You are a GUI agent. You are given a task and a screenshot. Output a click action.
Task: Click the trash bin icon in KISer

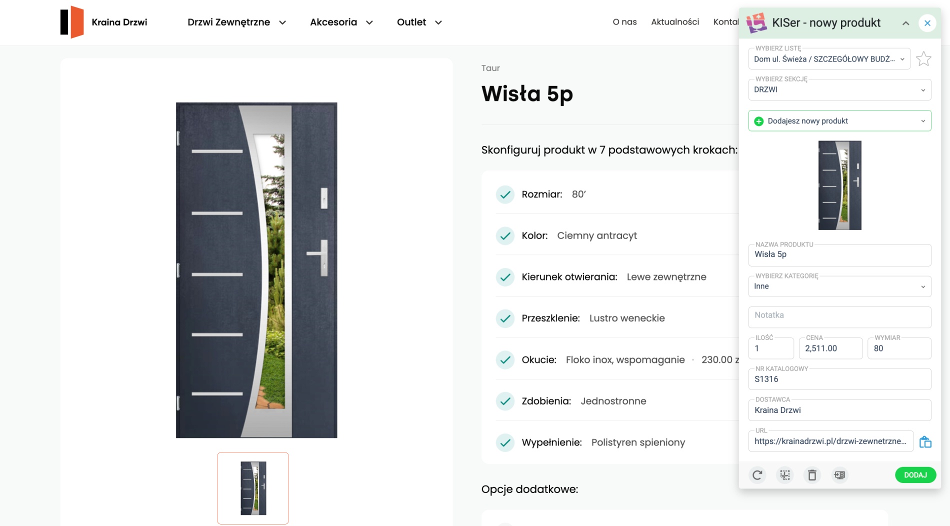point(812,475)
